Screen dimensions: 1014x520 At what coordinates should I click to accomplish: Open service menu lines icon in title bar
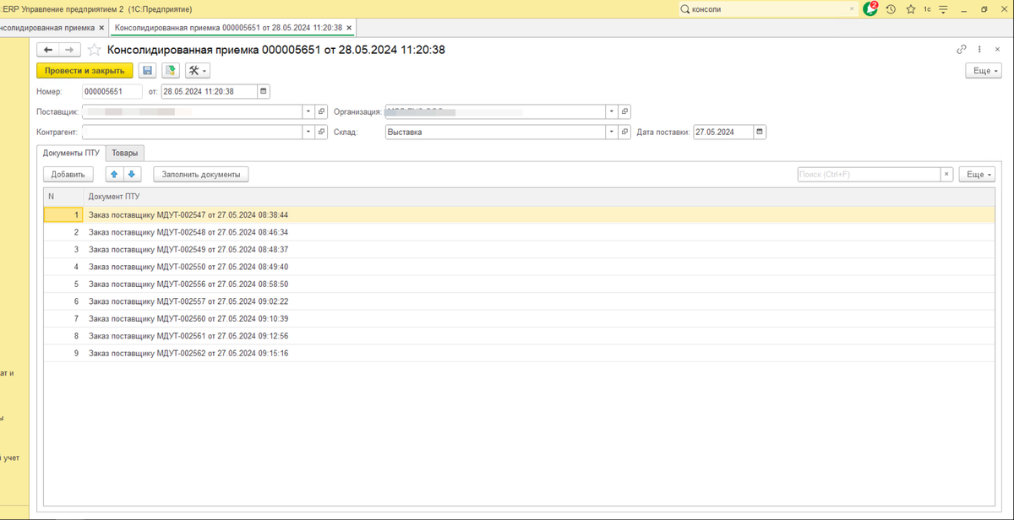(x=944, y=9)
